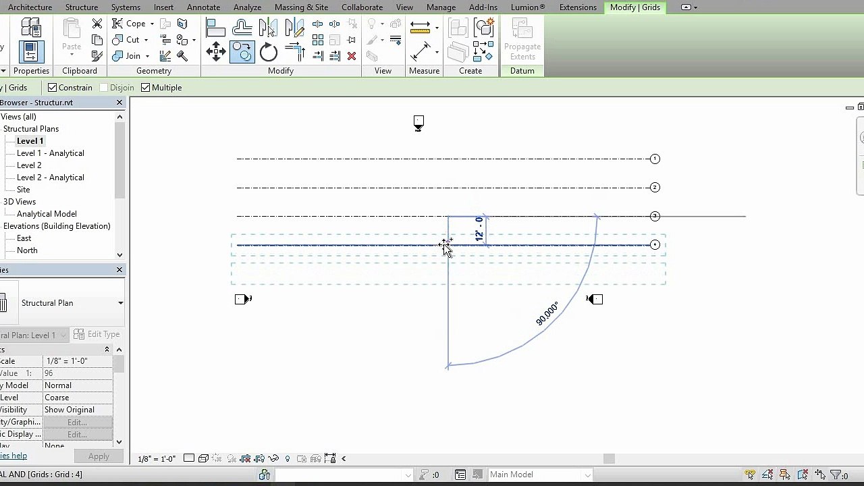The width and height of the screenshot is (864, 486).
Task: Toggle the Multiple checkbox
Action: tap(145, 88)
